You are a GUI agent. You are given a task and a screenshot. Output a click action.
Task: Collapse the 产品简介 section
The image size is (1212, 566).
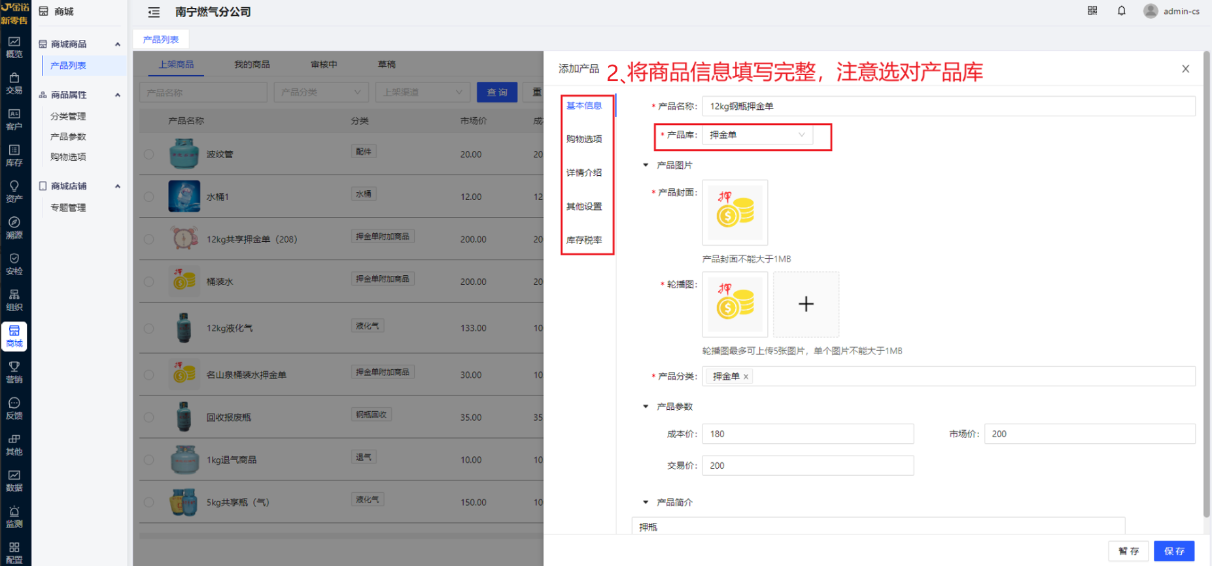pyautogui.click(x=646, y=502)
